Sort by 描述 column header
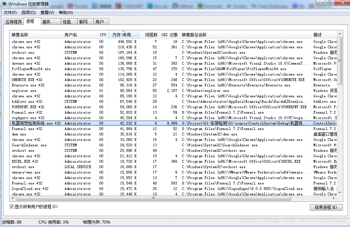Viewport: 350px width, 227px height. [324, 35]
